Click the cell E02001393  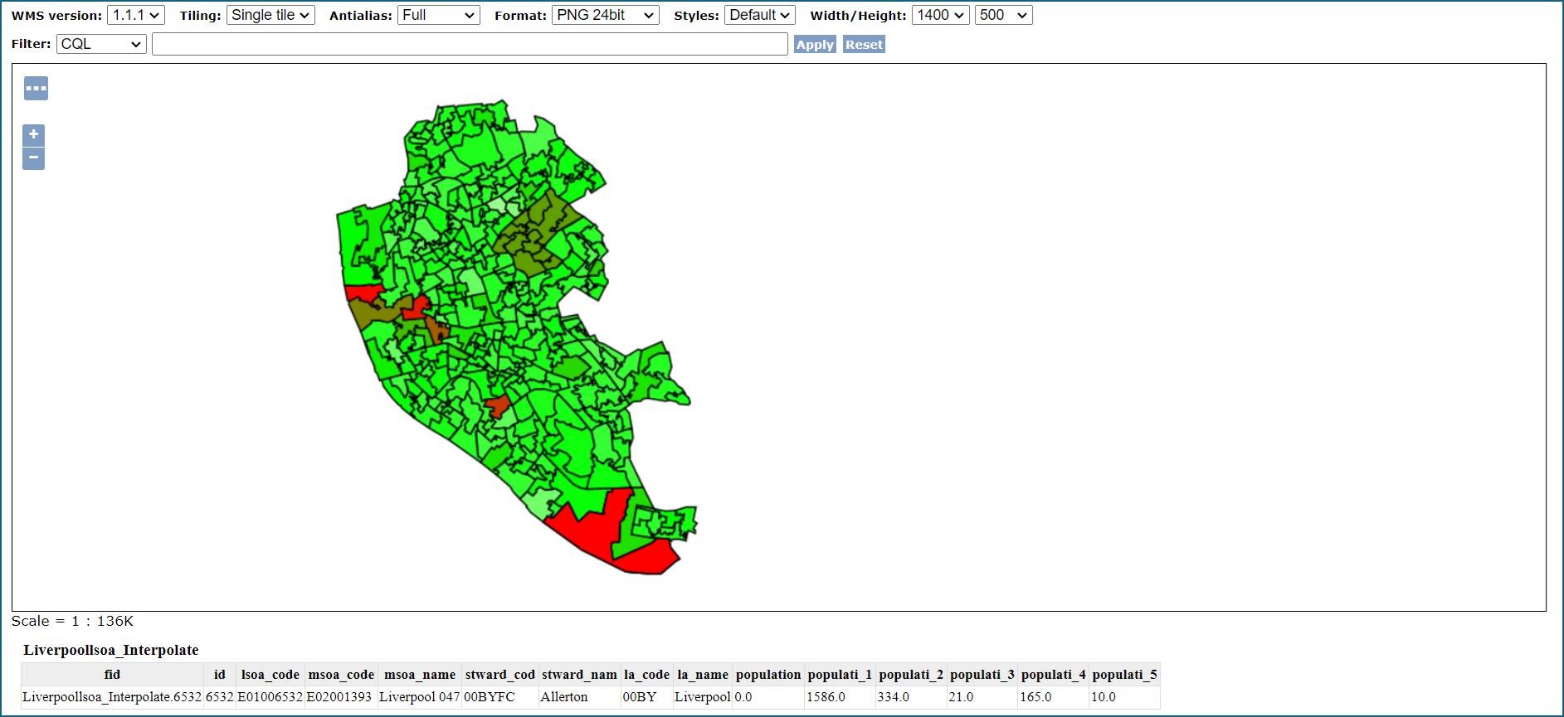tap(340, 697)
